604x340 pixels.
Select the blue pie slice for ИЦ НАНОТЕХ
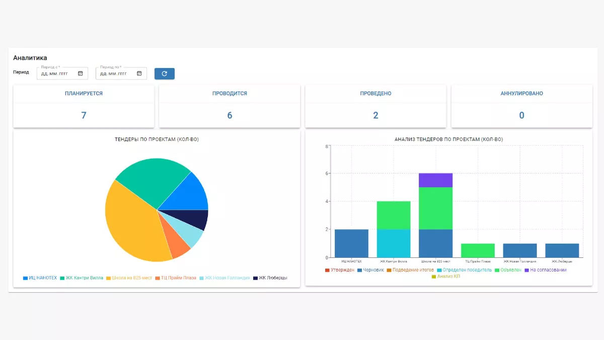pos(187,194)
